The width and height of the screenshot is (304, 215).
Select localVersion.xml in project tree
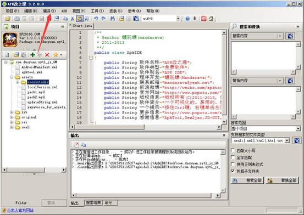pyautogui.click(x=42, y=87)
